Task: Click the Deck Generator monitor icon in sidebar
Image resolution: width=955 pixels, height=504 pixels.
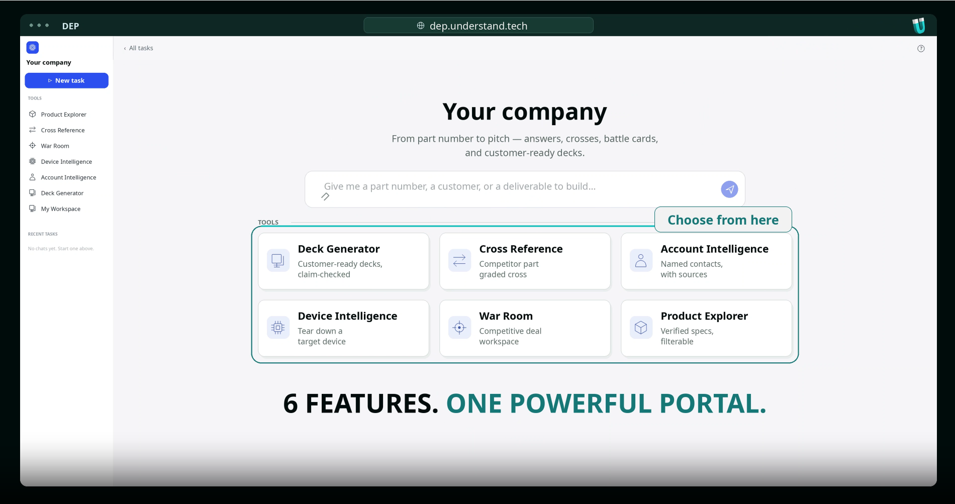Action: pos(33,192)
